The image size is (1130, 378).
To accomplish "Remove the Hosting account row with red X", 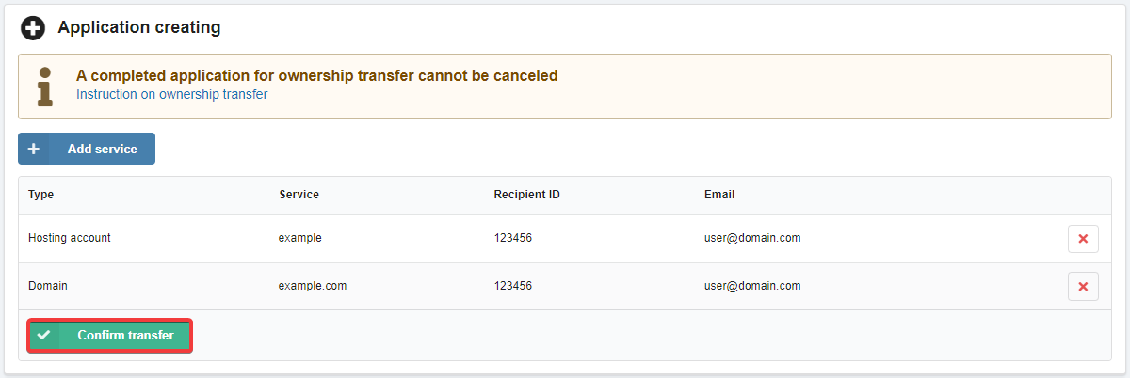I will 1083,239.
